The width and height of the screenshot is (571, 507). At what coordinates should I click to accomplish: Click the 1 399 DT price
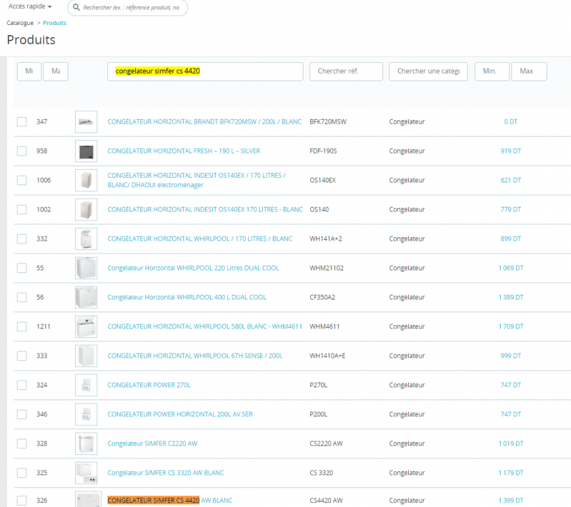[511, 500]
